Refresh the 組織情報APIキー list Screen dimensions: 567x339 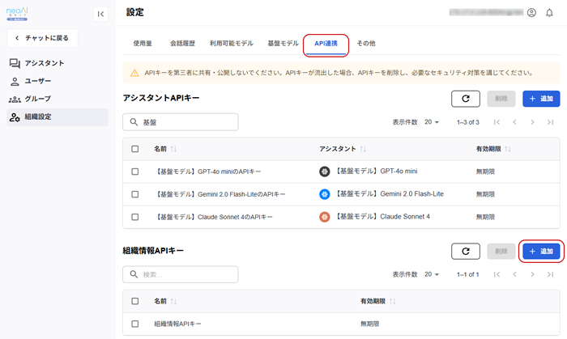coord(465,252)
